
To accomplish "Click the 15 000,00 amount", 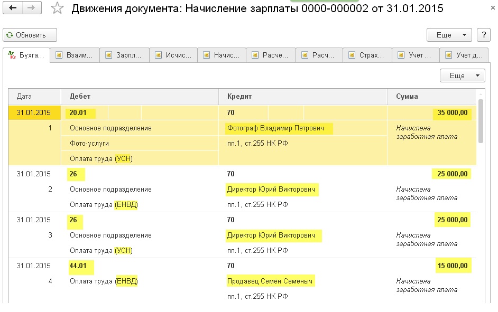I will click(453, 266).
